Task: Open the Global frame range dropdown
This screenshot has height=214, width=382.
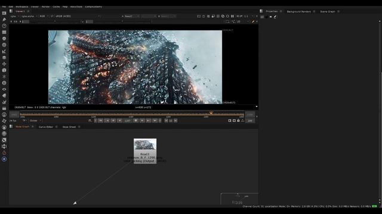Action: [x=36, y=121]
